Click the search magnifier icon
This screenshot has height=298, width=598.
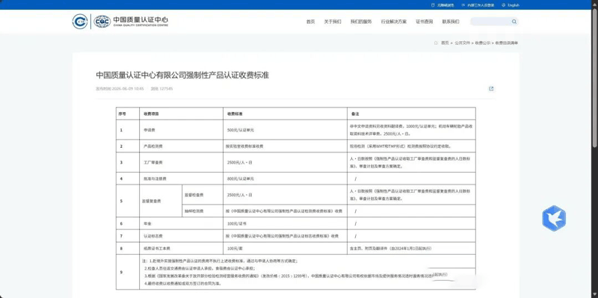pos(514,22)
